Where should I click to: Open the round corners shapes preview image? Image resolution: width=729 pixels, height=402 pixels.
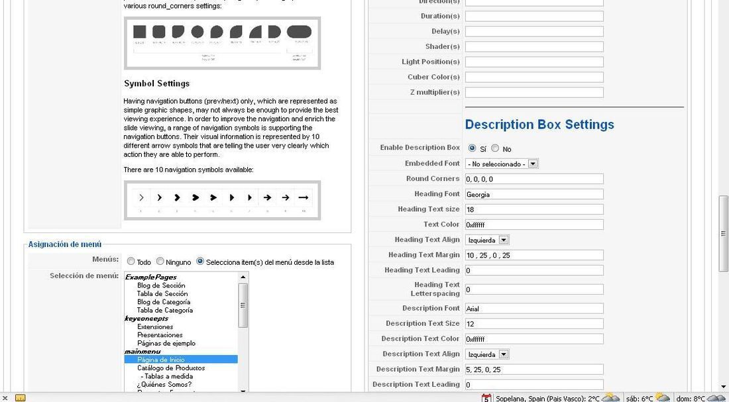click(222, 43)
